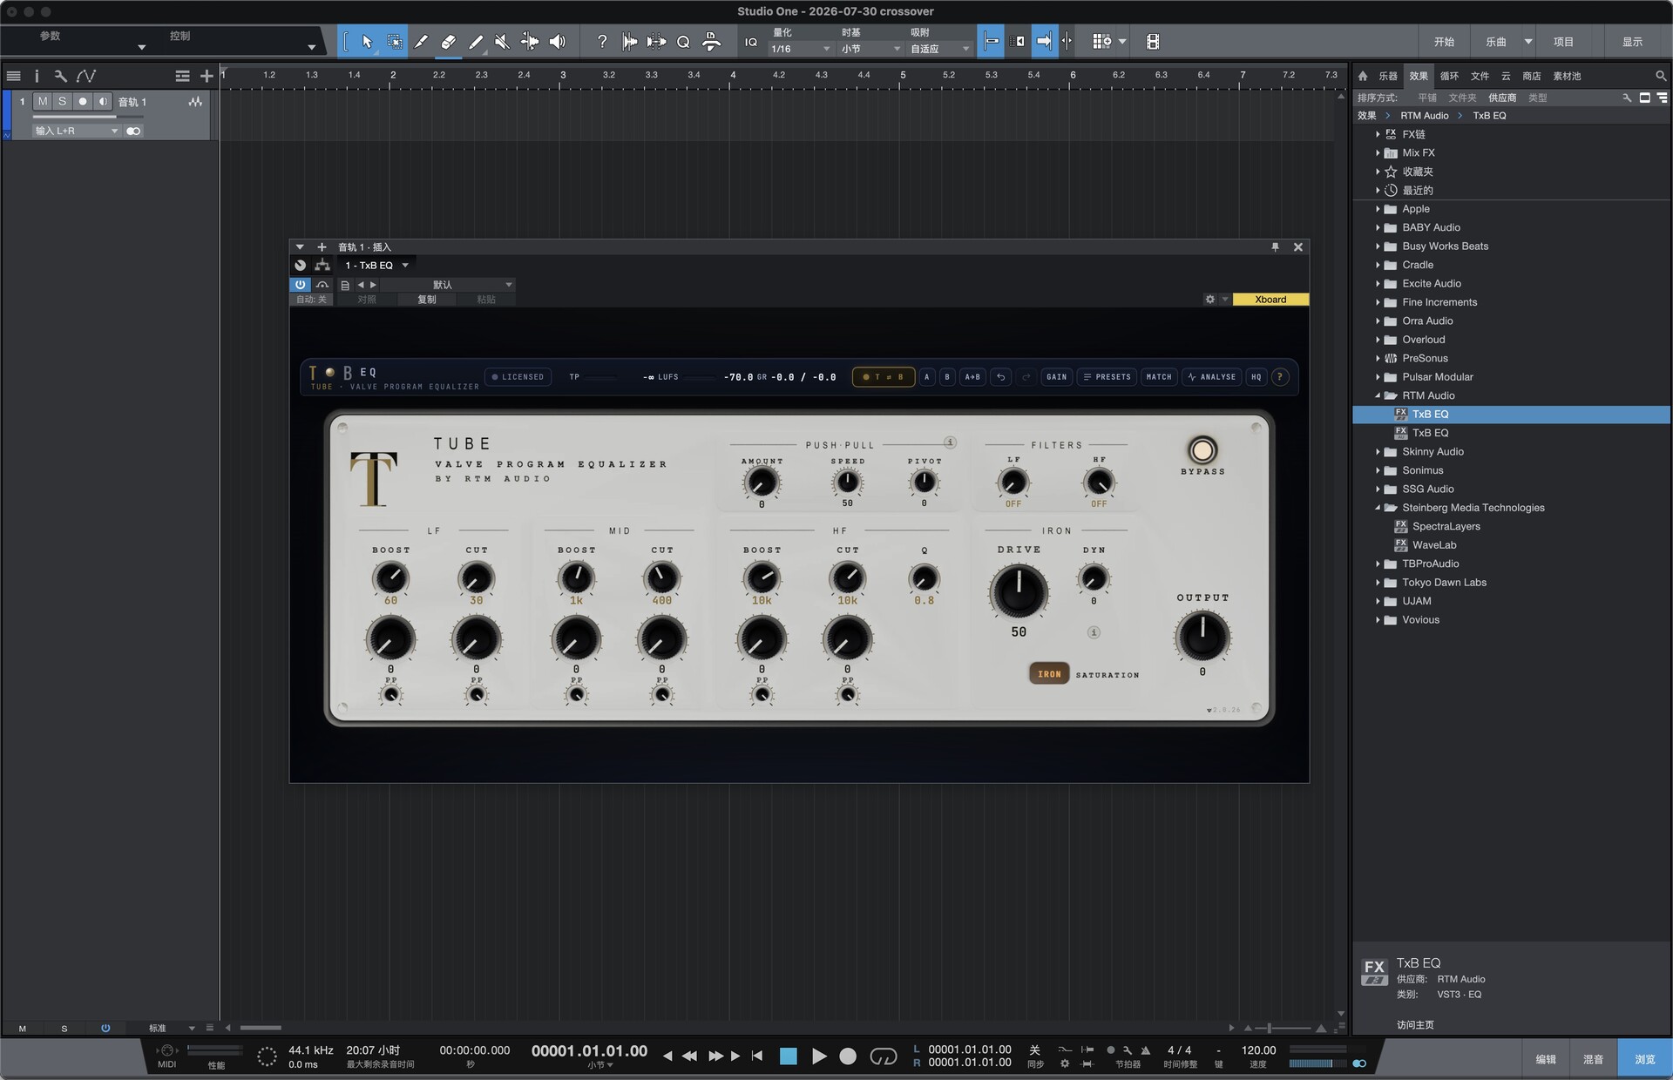The height and width of the screenshot is (1080, 1673).
Task: Collapse the RTM Audio folder
Action: coord(1378,396)
